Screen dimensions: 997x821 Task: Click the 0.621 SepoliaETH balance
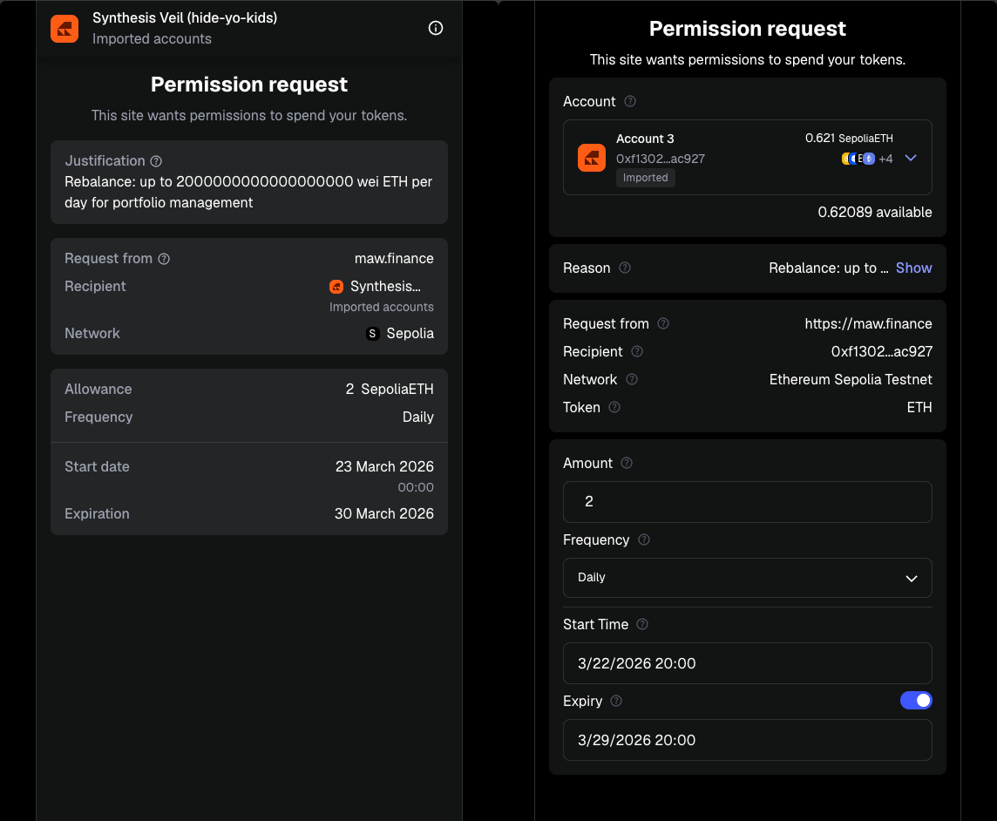[x=849, y=138]
